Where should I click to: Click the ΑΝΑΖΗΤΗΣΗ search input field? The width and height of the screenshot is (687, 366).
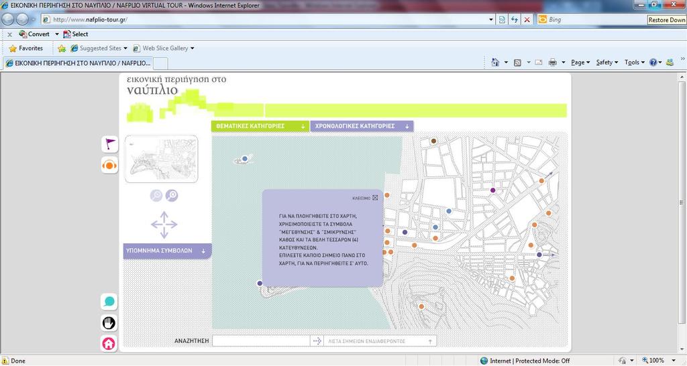tap(261, 341)
